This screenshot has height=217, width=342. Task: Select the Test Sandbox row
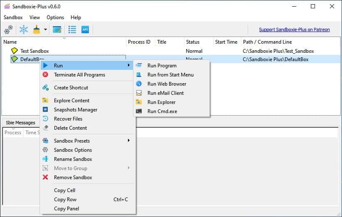coord(34,51)
